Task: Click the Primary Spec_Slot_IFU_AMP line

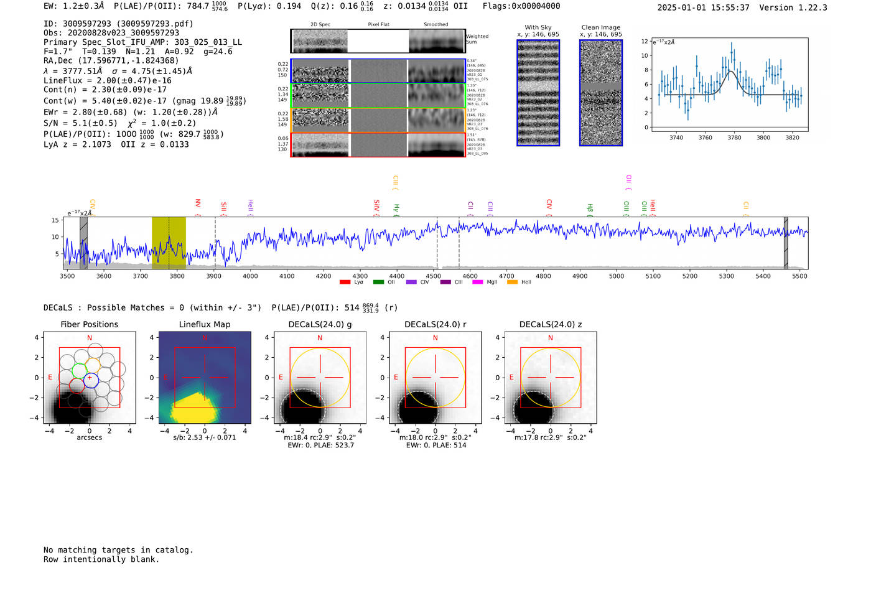Action: click(x=142, y=42)
